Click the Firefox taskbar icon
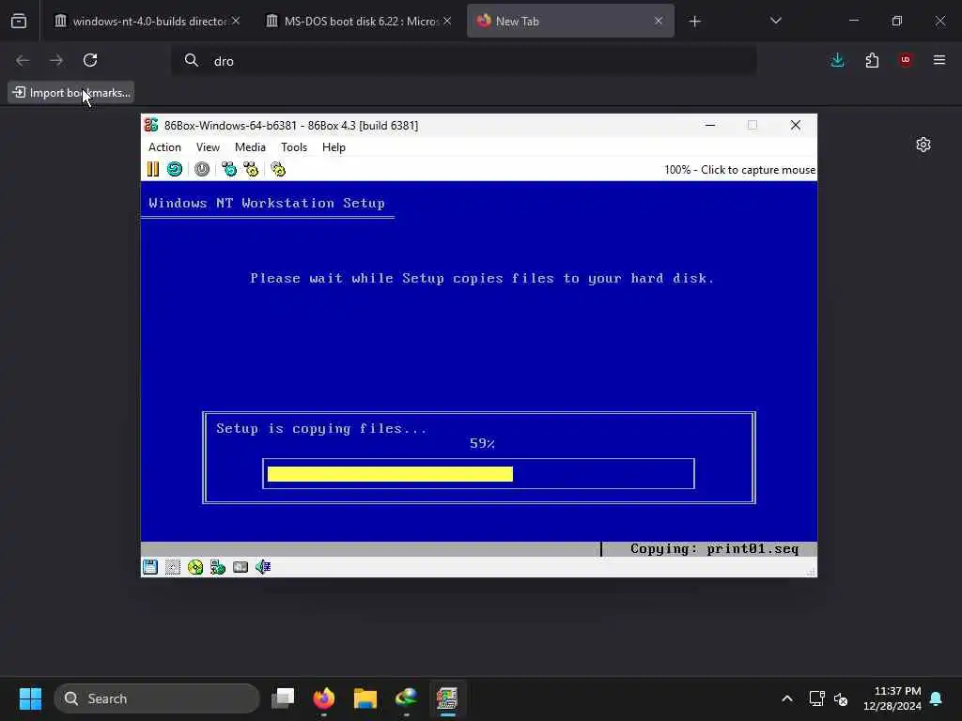Viewport: 962px width, 721px height. tap(324, 698)
